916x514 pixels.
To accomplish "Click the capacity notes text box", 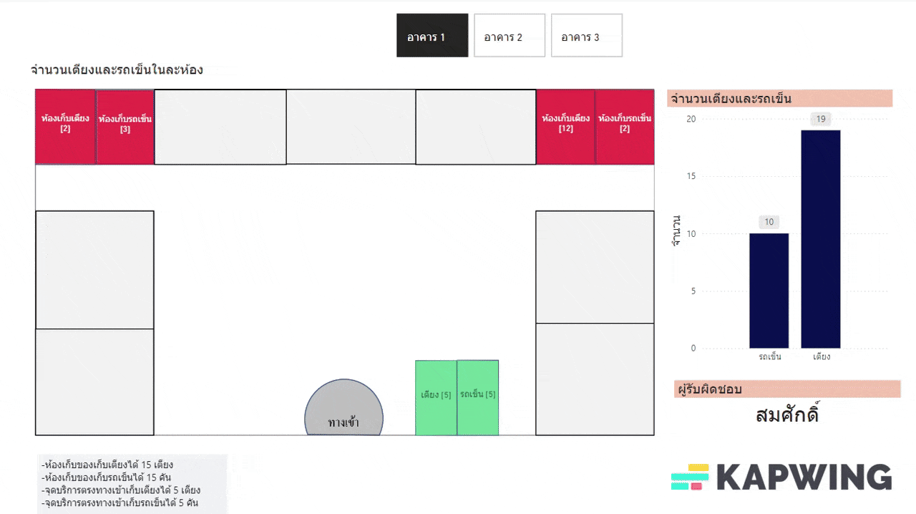I will 133,484.
